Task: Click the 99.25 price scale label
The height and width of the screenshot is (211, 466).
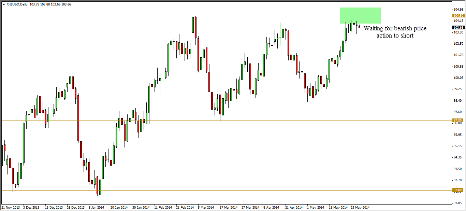Action: coord(458,89)
